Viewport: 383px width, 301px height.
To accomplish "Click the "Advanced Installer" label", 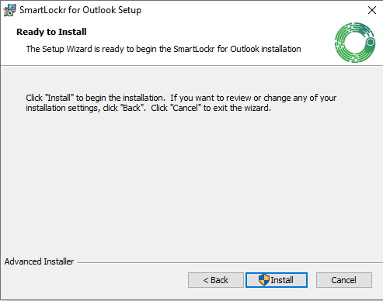I will click(x=39, y=261).
